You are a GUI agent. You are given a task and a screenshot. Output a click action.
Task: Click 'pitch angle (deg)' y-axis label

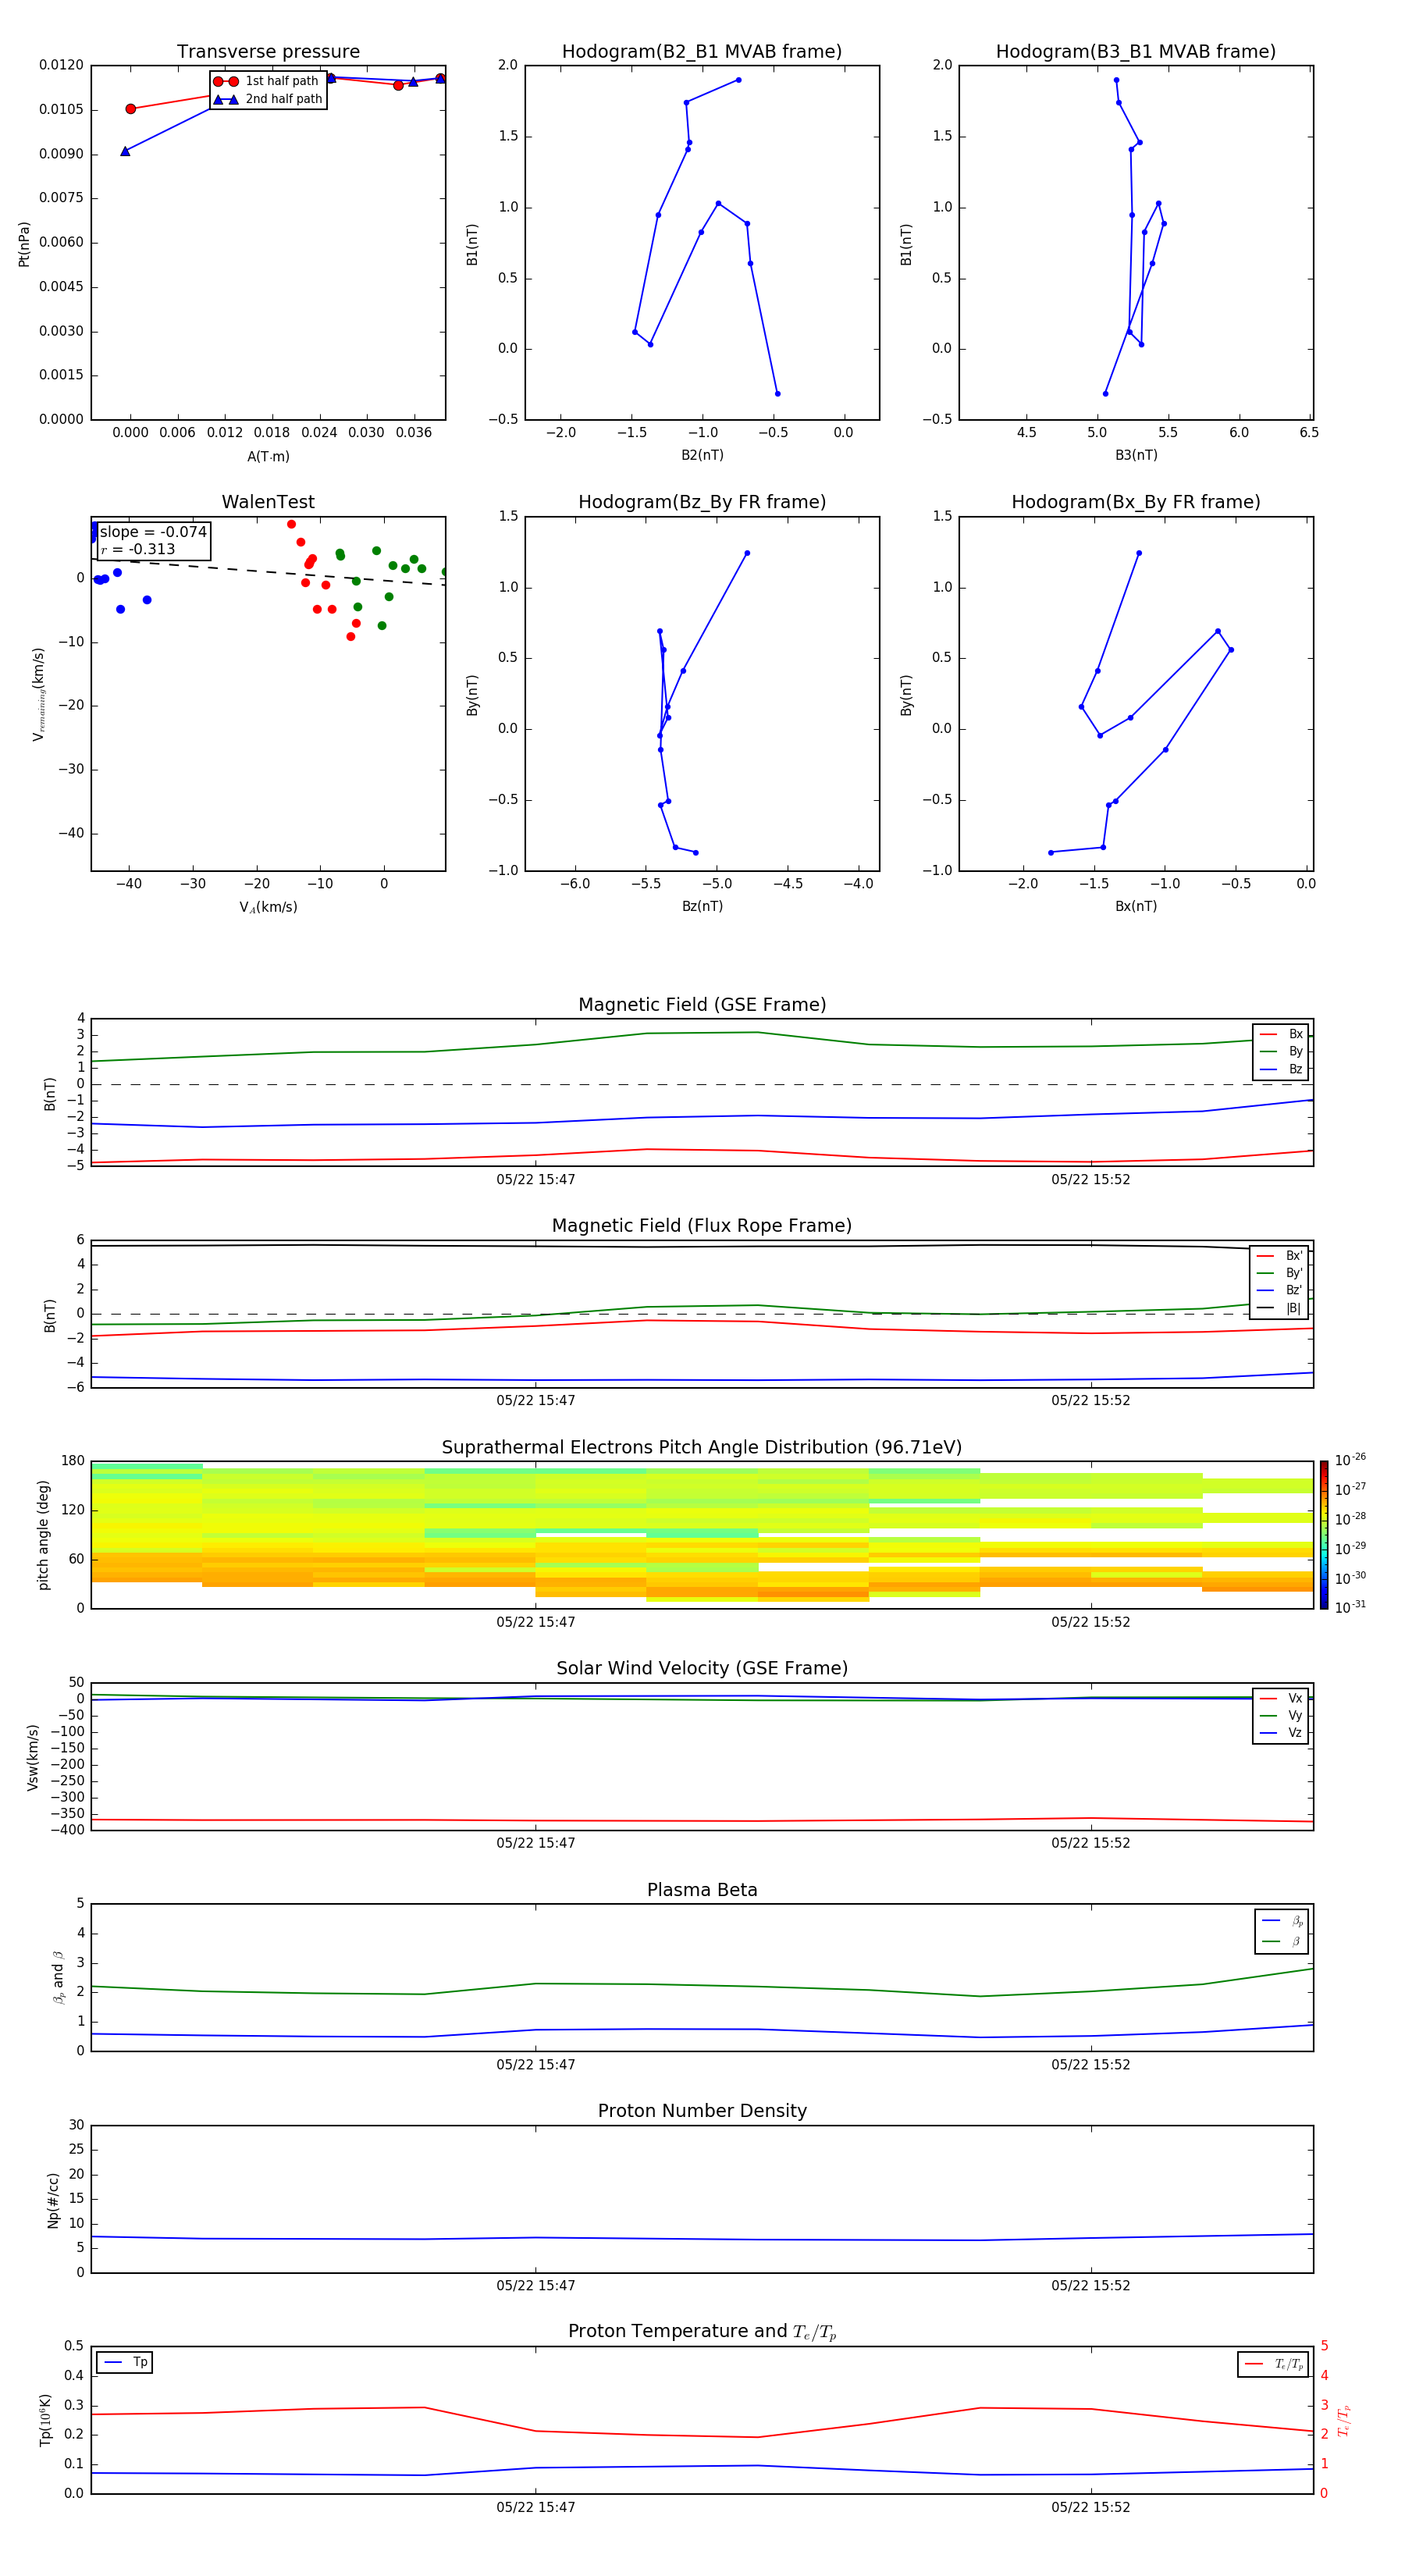pyautogui.click(x=43, y=1535)
